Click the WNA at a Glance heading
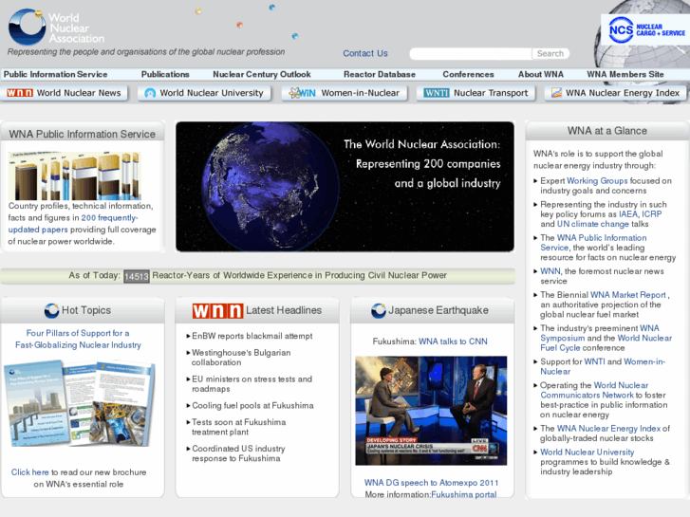The width and height of the screenshot is (690, 517). [606, 131]
